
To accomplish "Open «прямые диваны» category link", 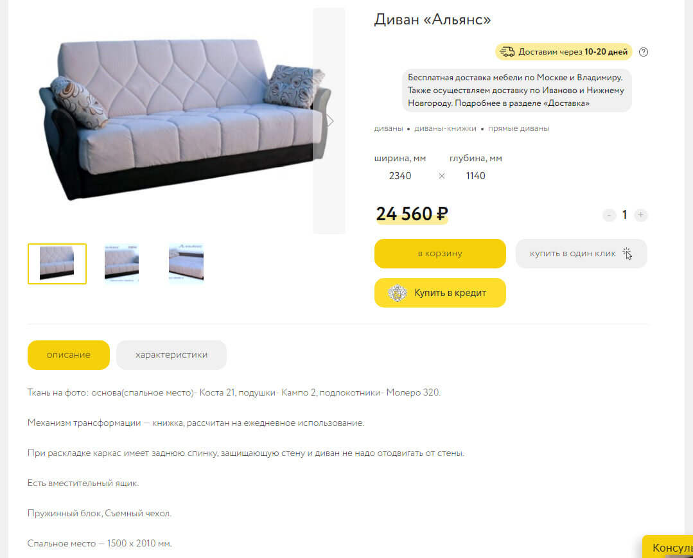I will [518, 128].
